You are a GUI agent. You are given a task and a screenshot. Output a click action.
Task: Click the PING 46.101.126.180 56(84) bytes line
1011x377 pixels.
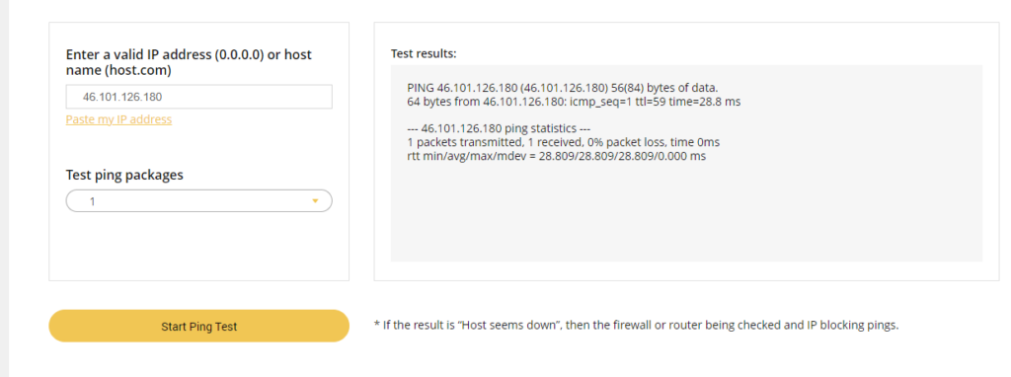point(563,88)
